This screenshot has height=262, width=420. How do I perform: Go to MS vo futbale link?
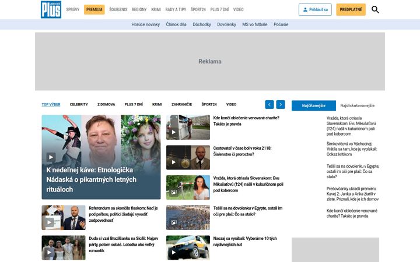pyautogui.click(x=255, y=24)
